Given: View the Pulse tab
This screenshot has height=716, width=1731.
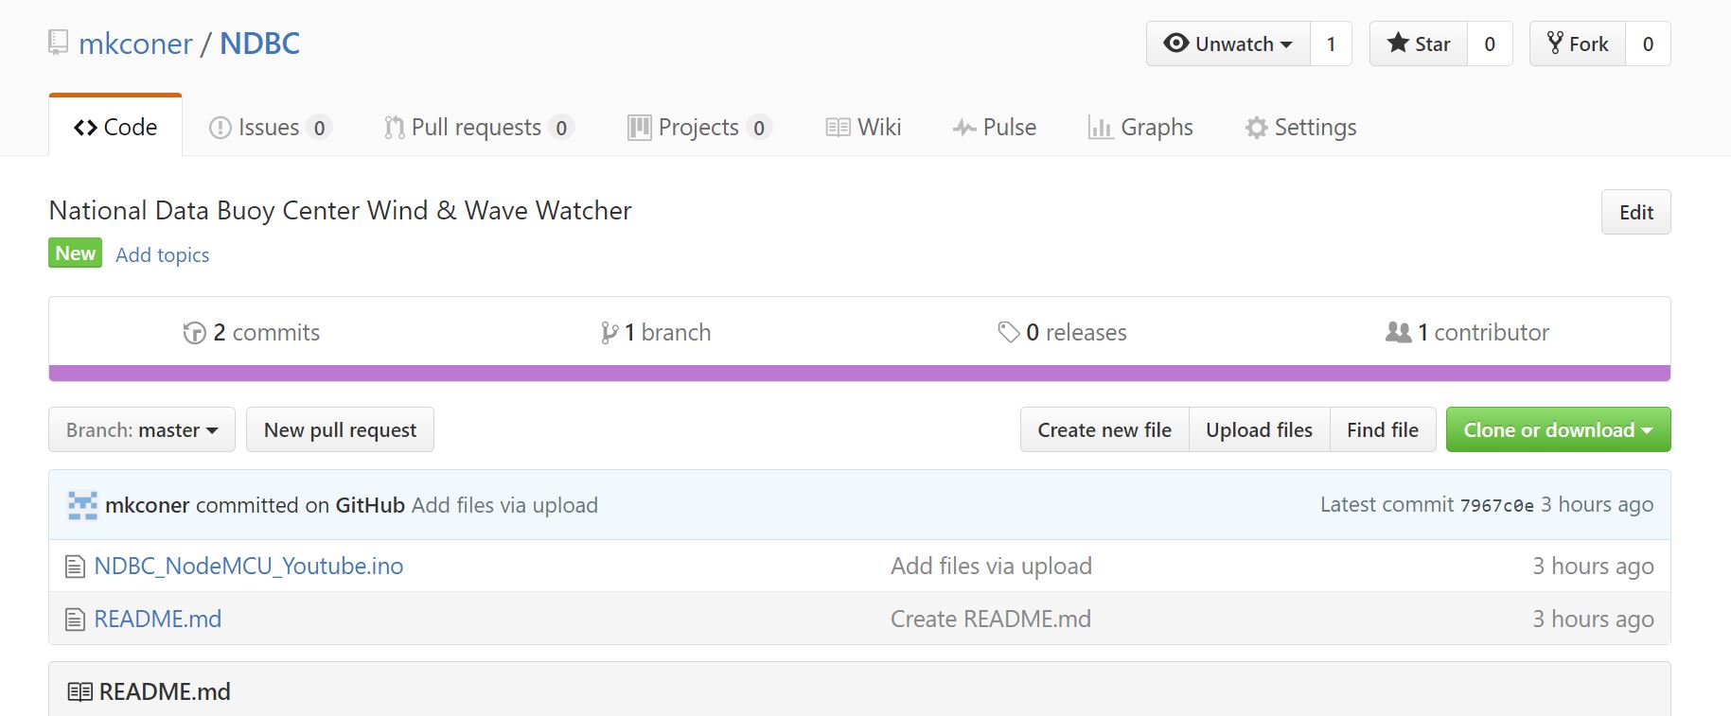Looking at the screenshot, I should pos(995,127).
